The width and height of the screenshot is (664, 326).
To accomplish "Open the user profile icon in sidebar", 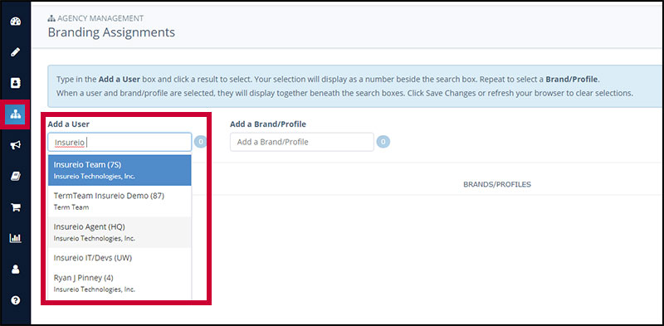I will (x=15, y=270).
